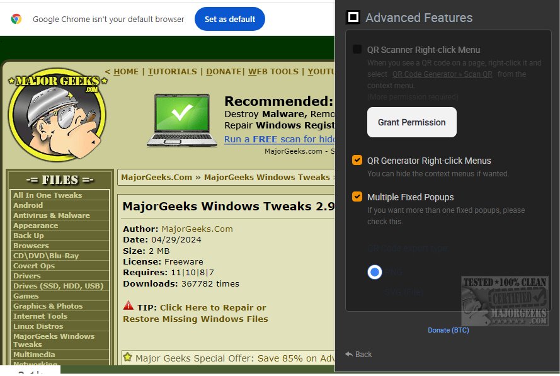The image size is (560, 376).
Task: Click the Advanced Features square icon
Action: pos(353,17)
